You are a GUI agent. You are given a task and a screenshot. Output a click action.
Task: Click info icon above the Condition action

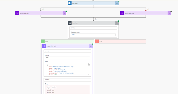pyautogui.click(x=96, y=19)
